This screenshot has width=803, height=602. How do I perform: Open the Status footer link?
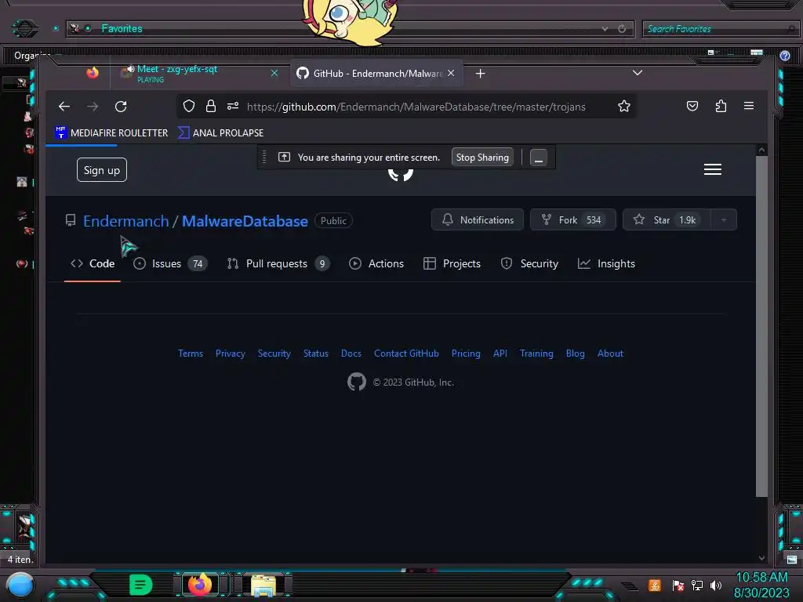click(315, 354)
